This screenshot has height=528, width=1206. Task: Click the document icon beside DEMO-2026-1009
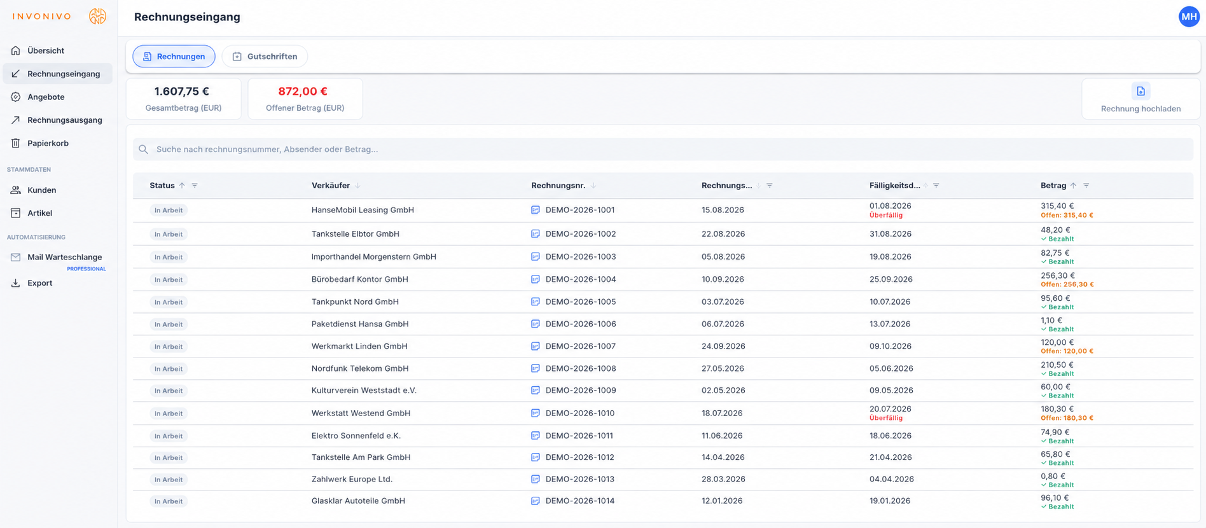[x=536, y=391]
